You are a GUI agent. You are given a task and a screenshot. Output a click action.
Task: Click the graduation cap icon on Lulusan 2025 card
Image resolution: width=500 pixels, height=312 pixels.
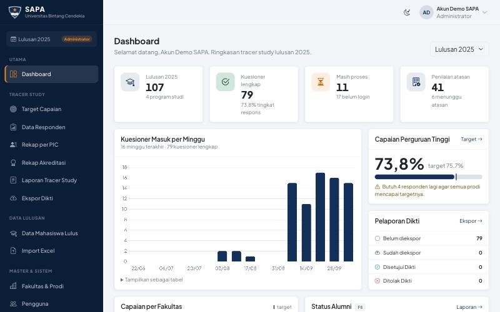(x=130, y=82)
